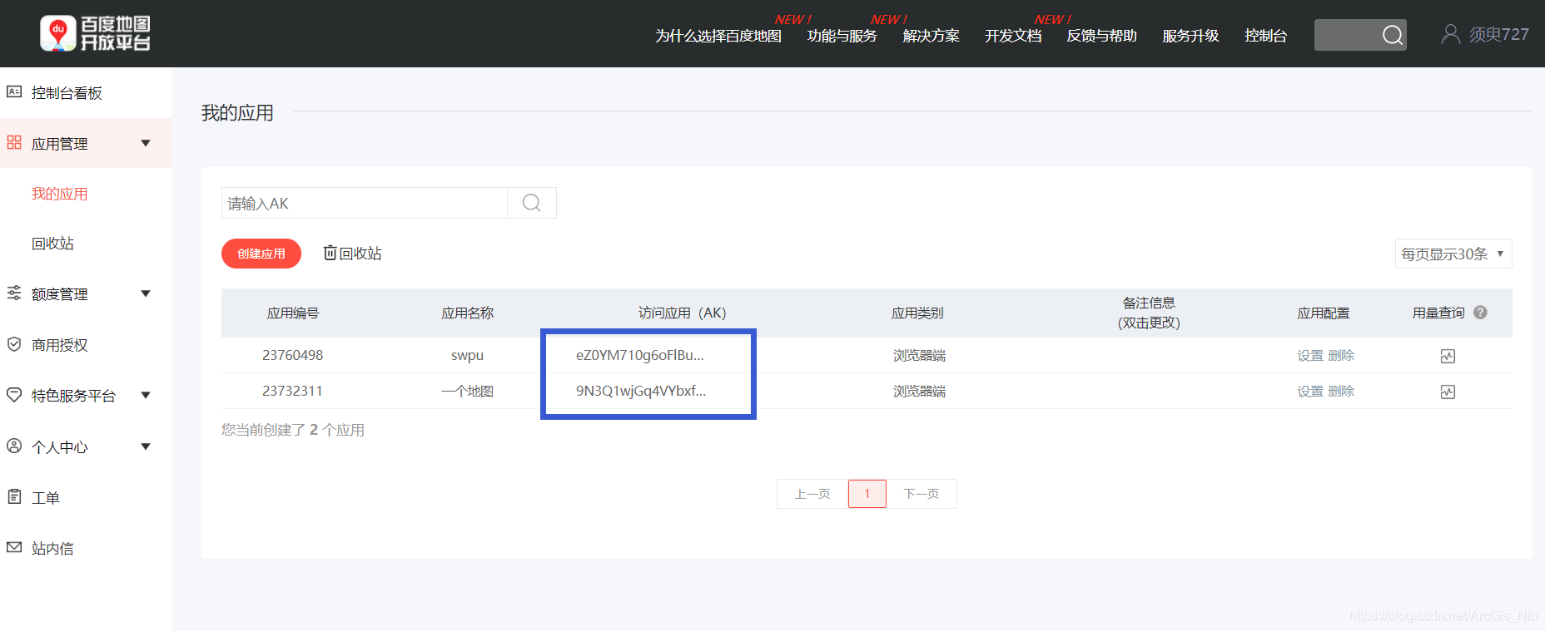Click the trash icon next to 回收站

330,253
